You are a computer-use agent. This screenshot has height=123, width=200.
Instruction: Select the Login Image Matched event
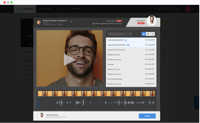coord(131,40)
